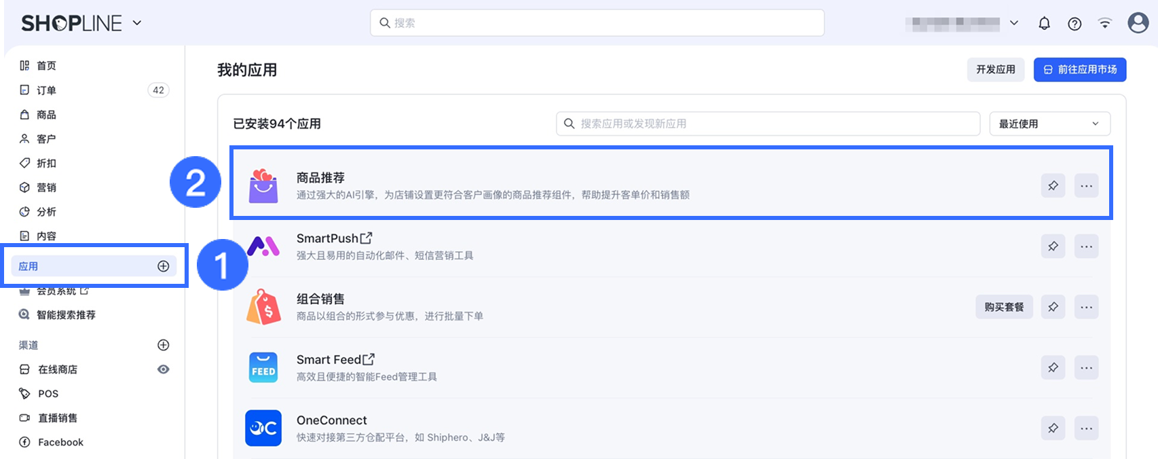
Task: Click the Smart Feed app icon
Action: click(x=263, y=367)
